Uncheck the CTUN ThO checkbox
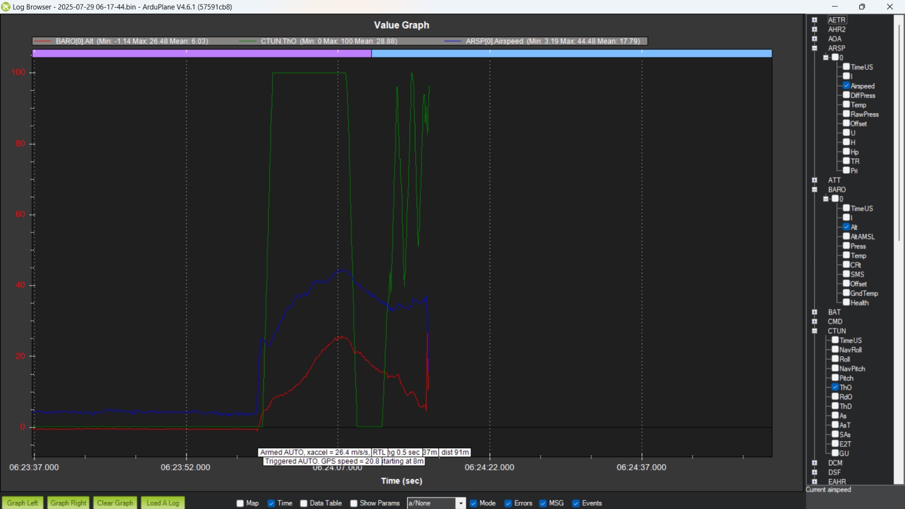 [835, 387]
